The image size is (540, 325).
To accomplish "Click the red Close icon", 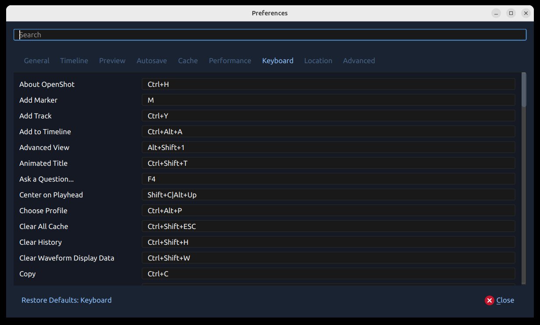I will tap(489, 300).
